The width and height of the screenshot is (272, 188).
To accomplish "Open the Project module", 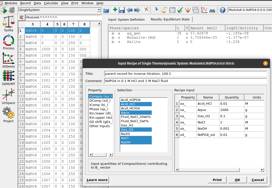I will click(9, 114).
